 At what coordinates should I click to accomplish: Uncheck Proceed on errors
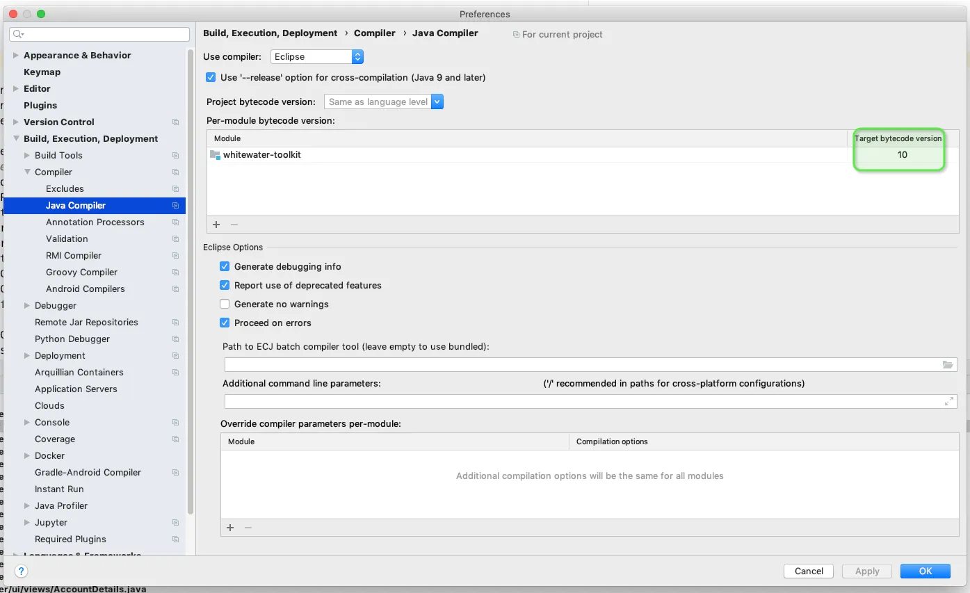[x=225, y=323]
